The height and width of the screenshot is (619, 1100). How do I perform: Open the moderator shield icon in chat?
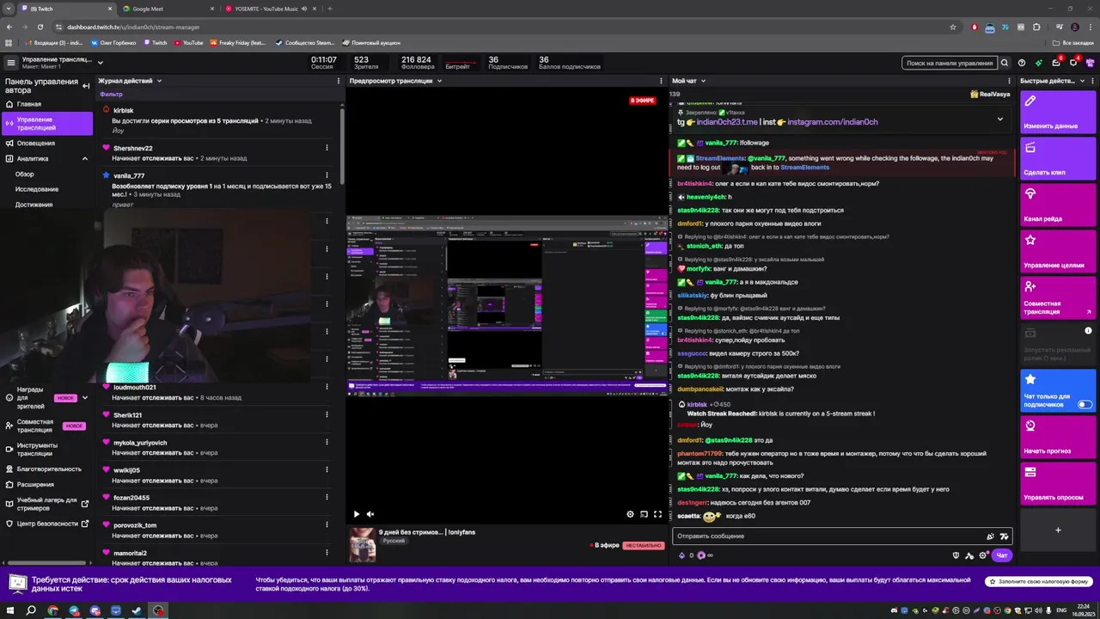(x=956, y=555)
